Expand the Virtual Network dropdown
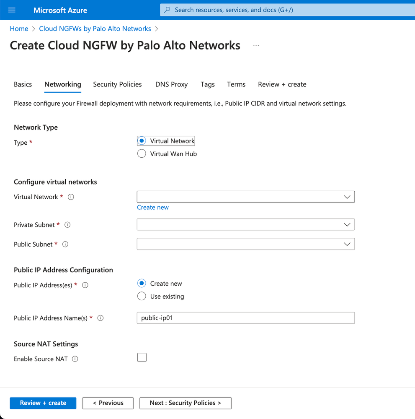The image size is (415, 419). pyautogui.click(x=245, y=197)
